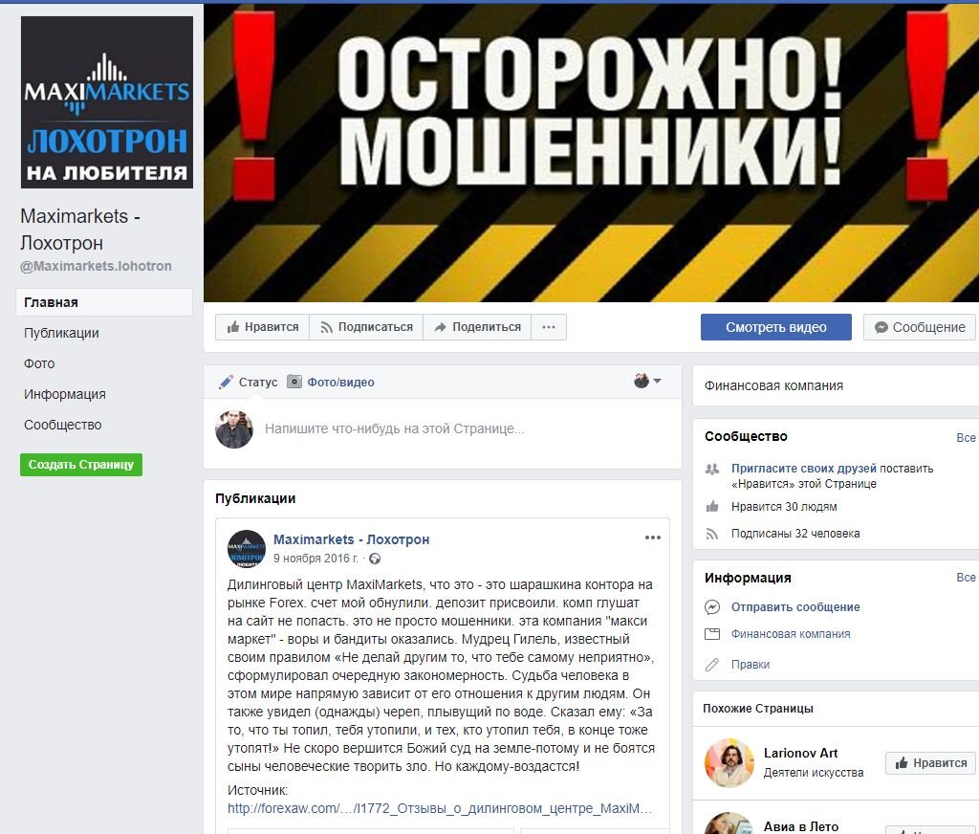Click the blue Смотреть видео button
Screen dimensions: 979x834
[x=776, y=327]
